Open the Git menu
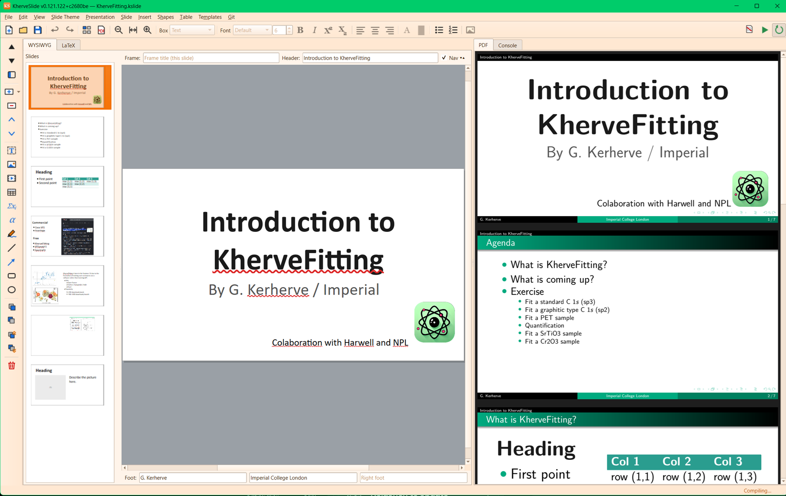Screen dimensions: 786x496 231,17
